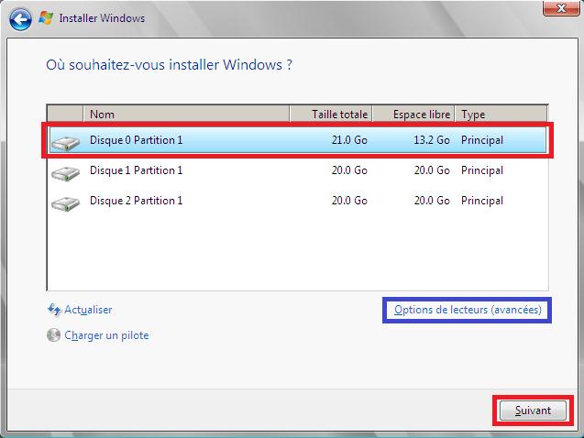The height and width of the screenshot is (438, 584).
Task: Click Taille totale 20.0 Go of Disque 1
Action: [349, 170]
